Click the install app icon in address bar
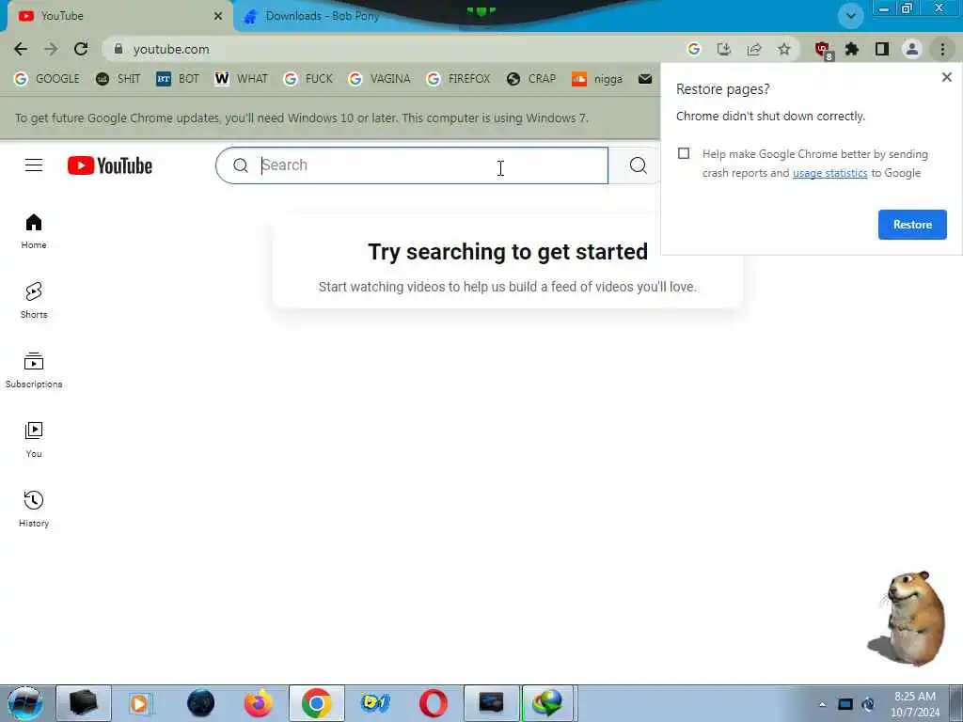This screenshot has width=963, height=722. point(724,49)
